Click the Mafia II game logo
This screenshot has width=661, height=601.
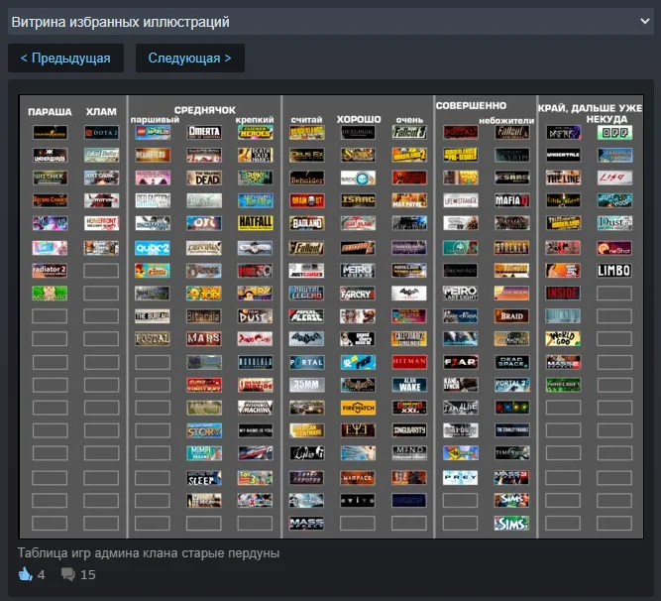[x=511, y=200]
